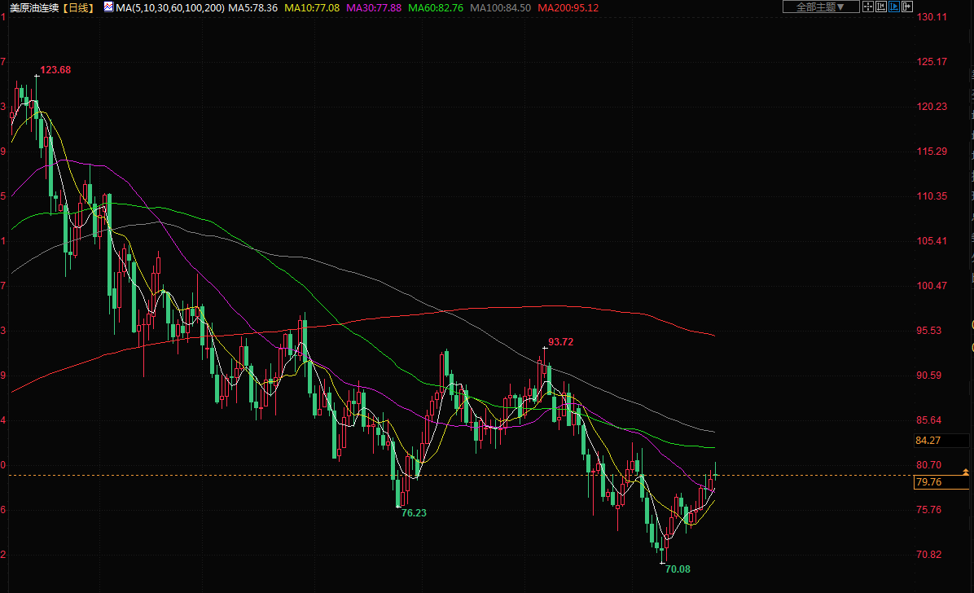Click the 123.68 high price marker
Viewport: 974px width, 593px height.
(55, 70)
